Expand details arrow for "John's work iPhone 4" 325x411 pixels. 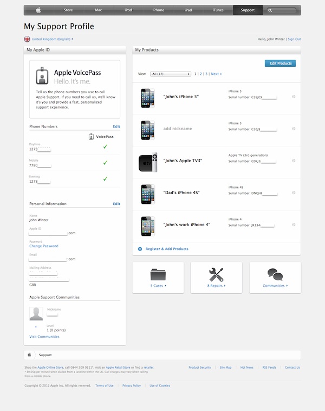[294, 224]
